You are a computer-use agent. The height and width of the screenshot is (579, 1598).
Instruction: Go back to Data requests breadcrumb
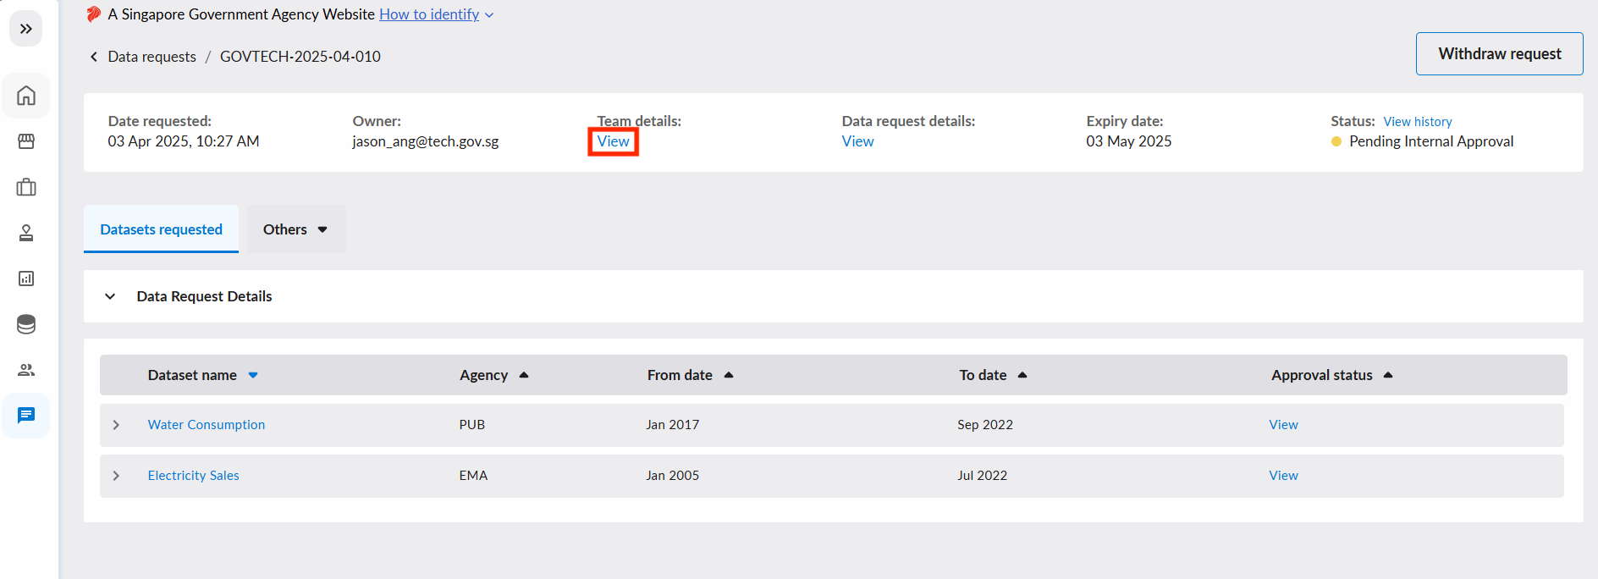[152, 57]
